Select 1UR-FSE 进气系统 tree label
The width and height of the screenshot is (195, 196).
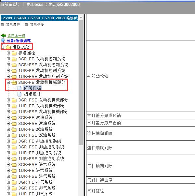click(37, 176)
